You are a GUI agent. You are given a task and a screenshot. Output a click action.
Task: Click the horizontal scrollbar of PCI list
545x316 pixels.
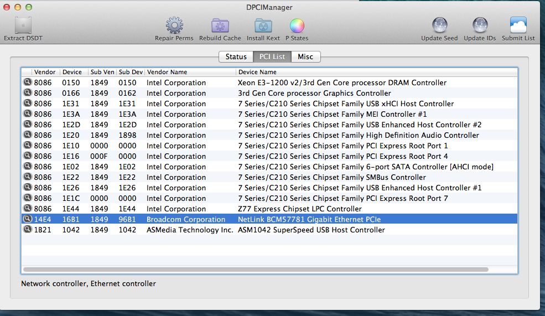click(x=256, y=270)
